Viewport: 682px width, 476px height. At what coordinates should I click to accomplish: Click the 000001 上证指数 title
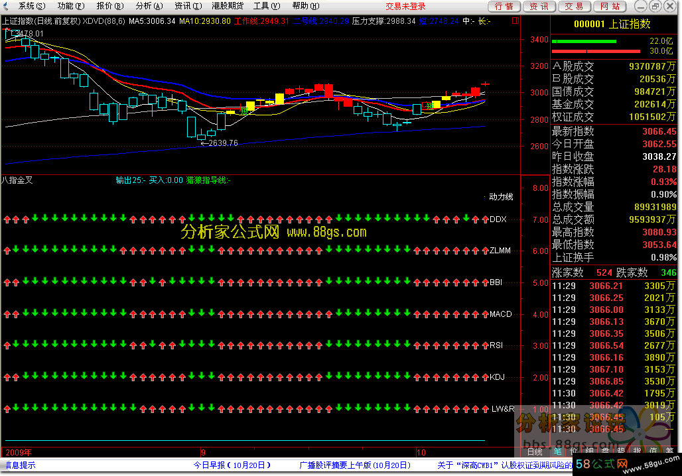coord(612,25)
